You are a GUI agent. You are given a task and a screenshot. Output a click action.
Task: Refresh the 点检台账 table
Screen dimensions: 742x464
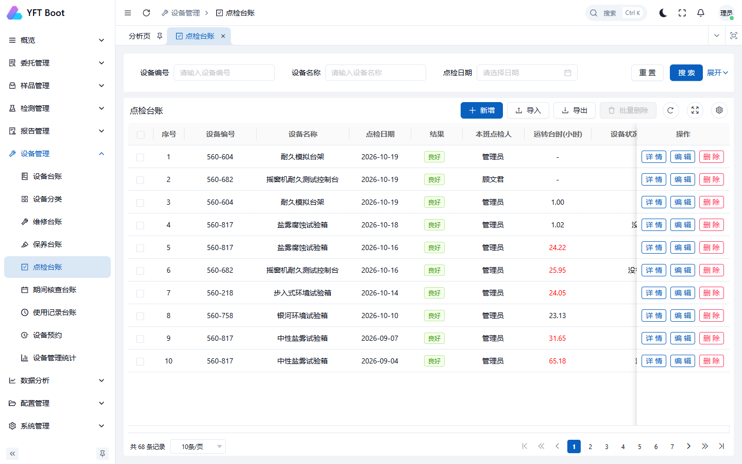670,110
